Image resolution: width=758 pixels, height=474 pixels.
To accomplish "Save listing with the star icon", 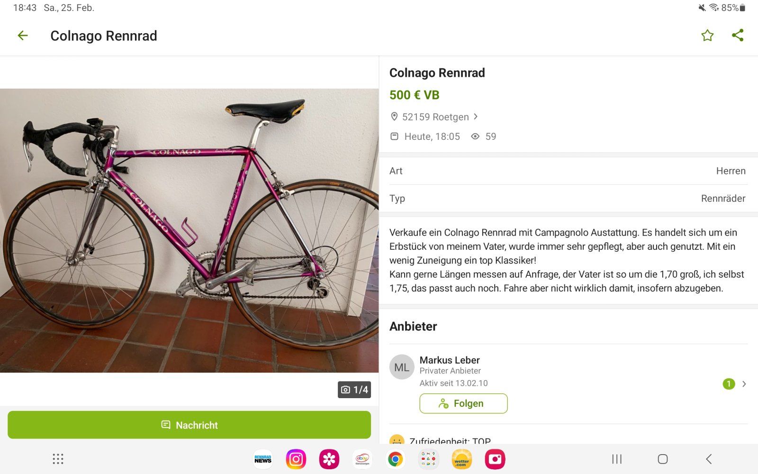I will pos(707,36).
